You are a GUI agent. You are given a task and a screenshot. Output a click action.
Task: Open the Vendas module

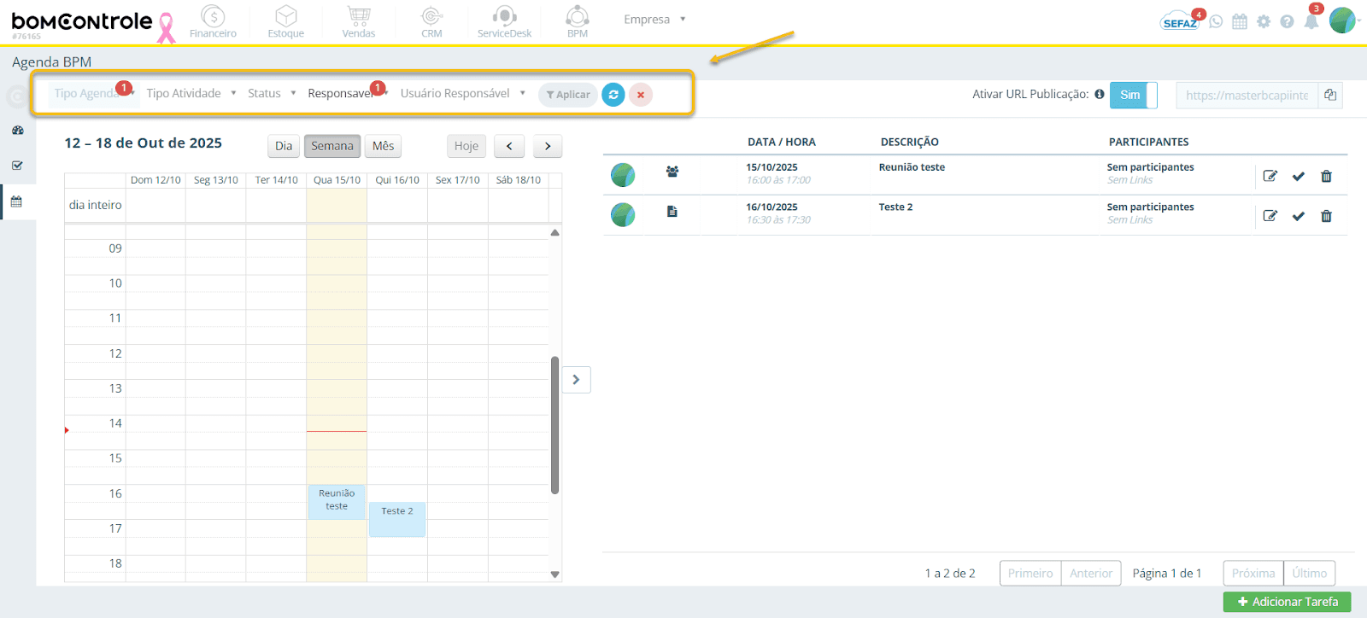359,21
